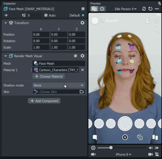Remove Cartoon_Characters material with X icon
The image size is (162, 159).
[82, 70]
